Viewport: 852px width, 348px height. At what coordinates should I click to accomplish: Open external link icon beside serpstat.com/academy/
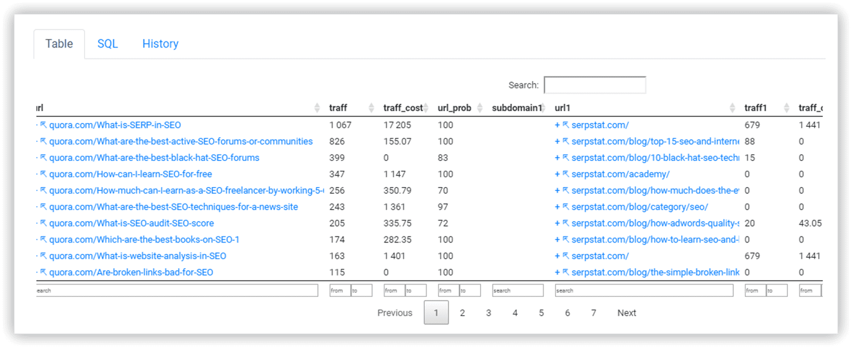[x=566, y=175]
